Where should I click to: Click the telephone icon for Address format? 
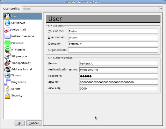pyautogui.click(x=8, y=69)
